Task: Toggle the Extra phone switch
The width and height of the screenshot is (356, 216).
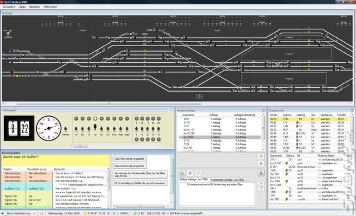Action: pos(114,129)
